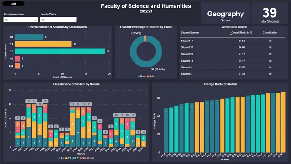
Task: Select the orange 2:1 classification bar
Action: pyautogui.click(x=43, y=44)
